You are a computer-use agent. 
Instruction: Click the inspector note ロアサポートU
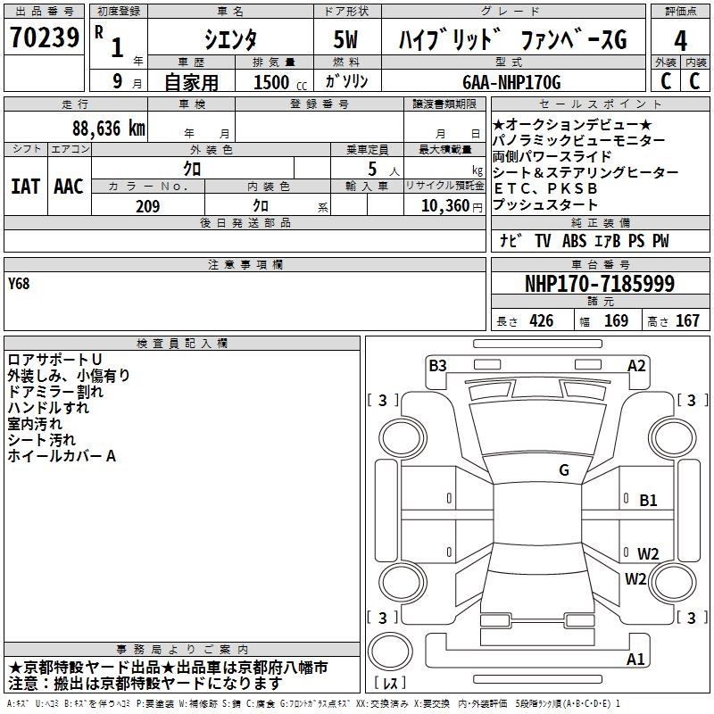point(54,360)
